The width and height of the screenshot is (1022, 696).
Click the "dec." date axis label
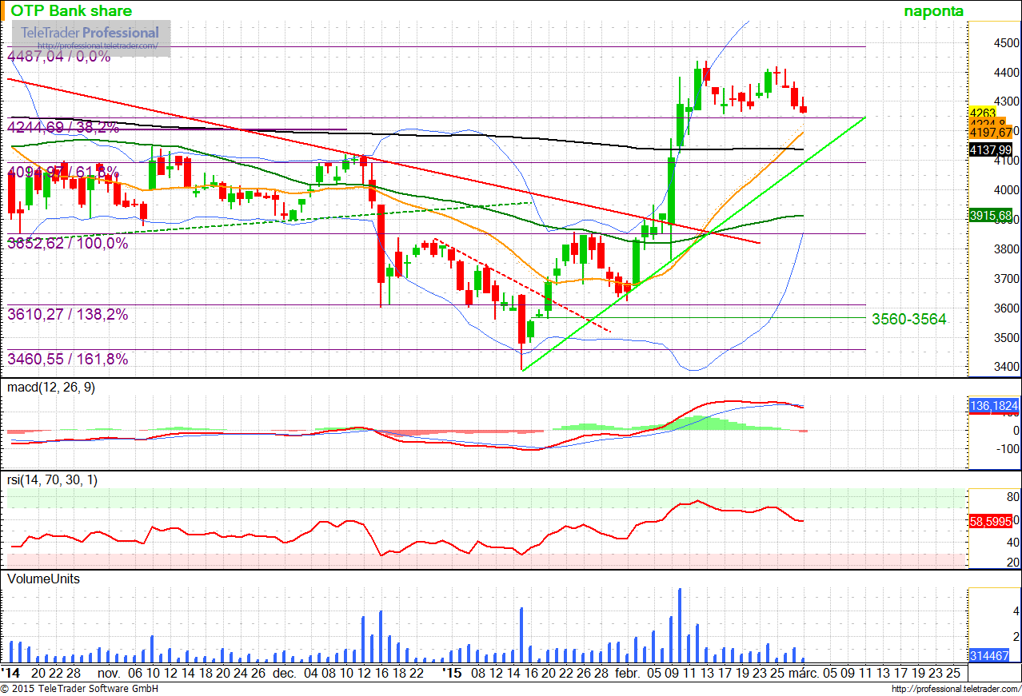click(285, 674)
